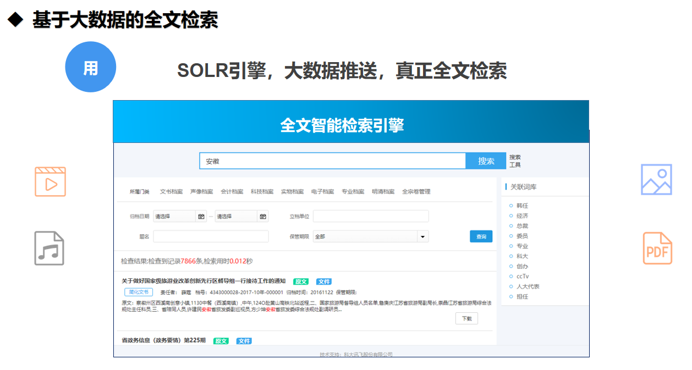Click the gray music file icon
Image resolution: width=692 pixels, height=370 pixels.
(x=50, y=248)
